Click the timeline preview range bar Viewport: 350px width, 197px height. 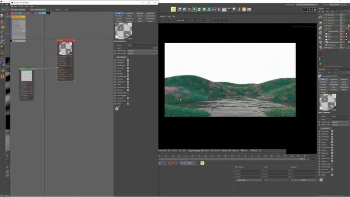[232, 159]
